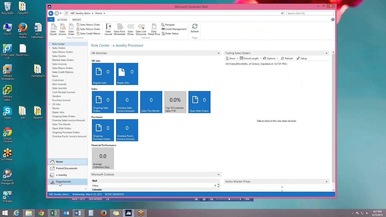The image size is (386, 217).
Task: Click the Search box
Action: [310, 13]
